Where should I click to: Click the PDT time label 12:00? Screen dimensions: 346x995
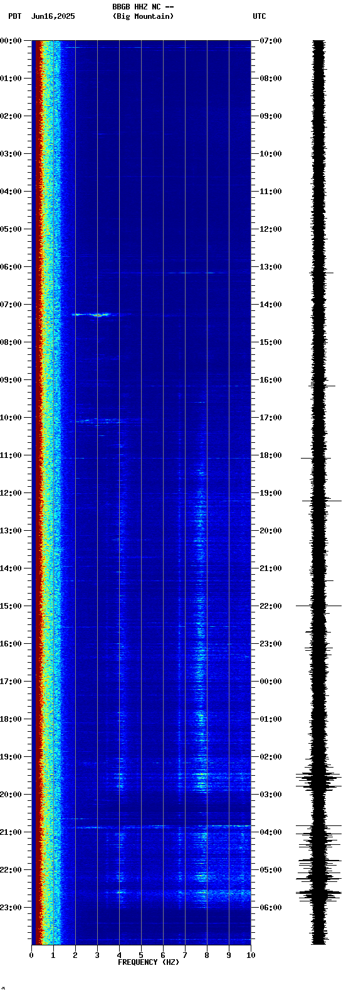coord(11,493)
